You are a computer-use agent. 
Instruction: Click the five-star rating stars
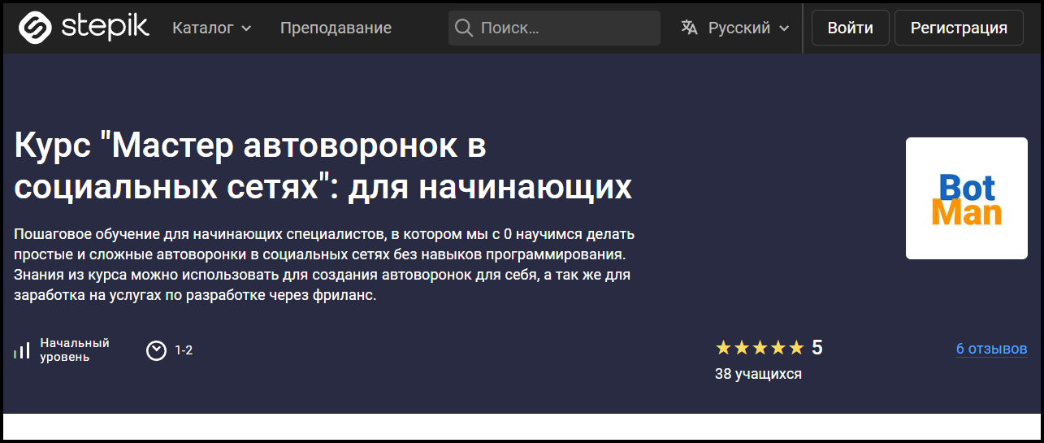tap(760, 348)
